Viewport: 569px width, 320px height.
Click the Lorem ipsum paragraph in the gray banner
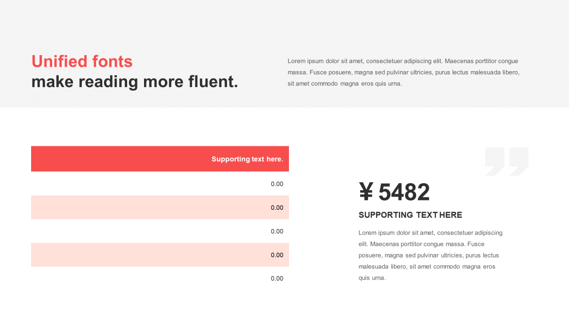tap(403, 72)
